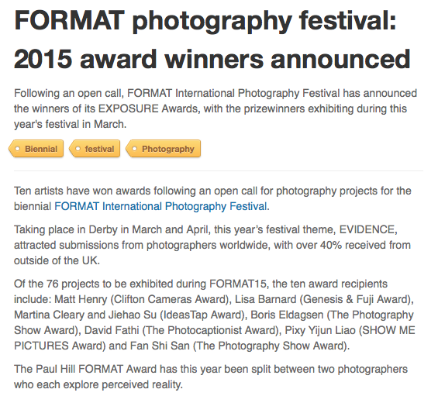Click the word EVIDENCE in the theme sentence
This screenshot has width=438, height=396.
tap(367, 229)
